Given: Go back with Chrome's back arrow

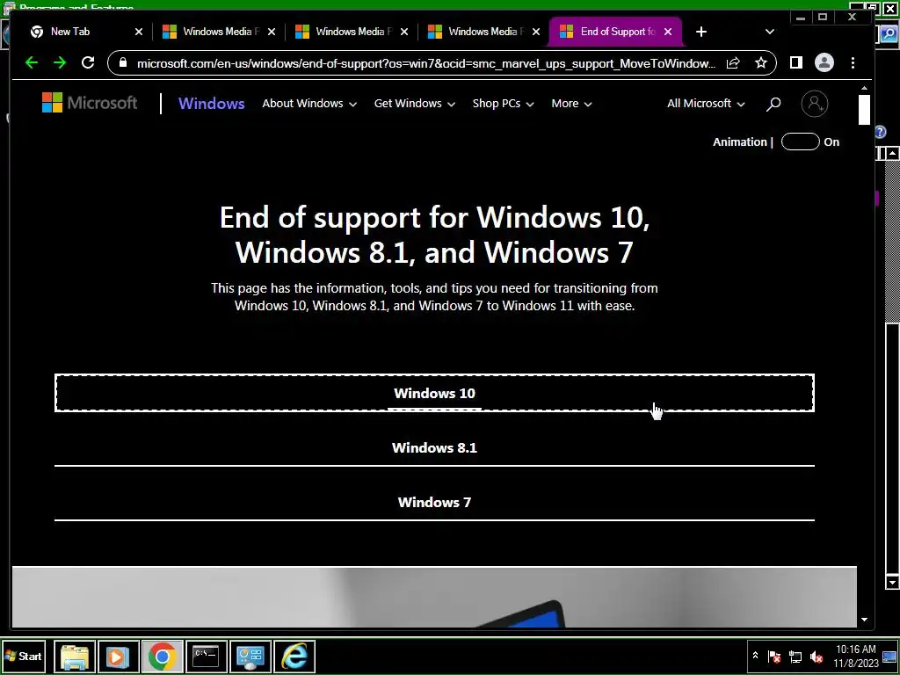Looking at the screenshot, I should (x=32, y=62).
